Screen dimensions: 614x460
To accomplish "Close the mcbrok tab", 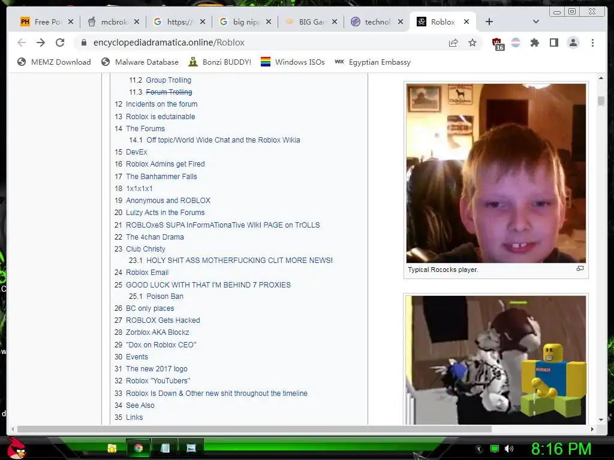I will coord(136,22).
